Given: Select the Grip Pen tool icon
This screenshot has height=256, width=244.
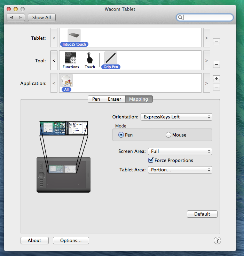Looking at the screenshot, I should point(111,58).
